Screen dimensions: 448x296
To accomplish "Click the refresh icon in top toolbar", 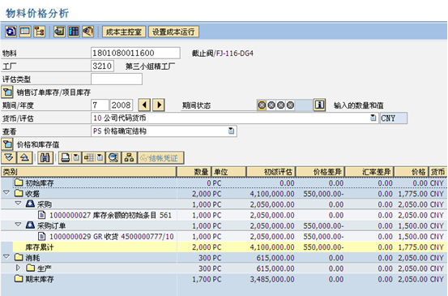I will [x=11, y=32].
